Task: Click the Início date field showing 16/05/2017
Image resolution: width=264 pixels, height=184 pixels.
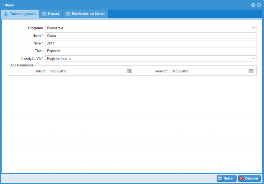Action: 86,71
